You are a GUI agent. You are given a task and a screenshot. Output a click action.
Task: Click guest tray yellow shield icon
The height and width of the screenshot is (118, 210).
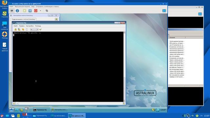pos(153,110)
